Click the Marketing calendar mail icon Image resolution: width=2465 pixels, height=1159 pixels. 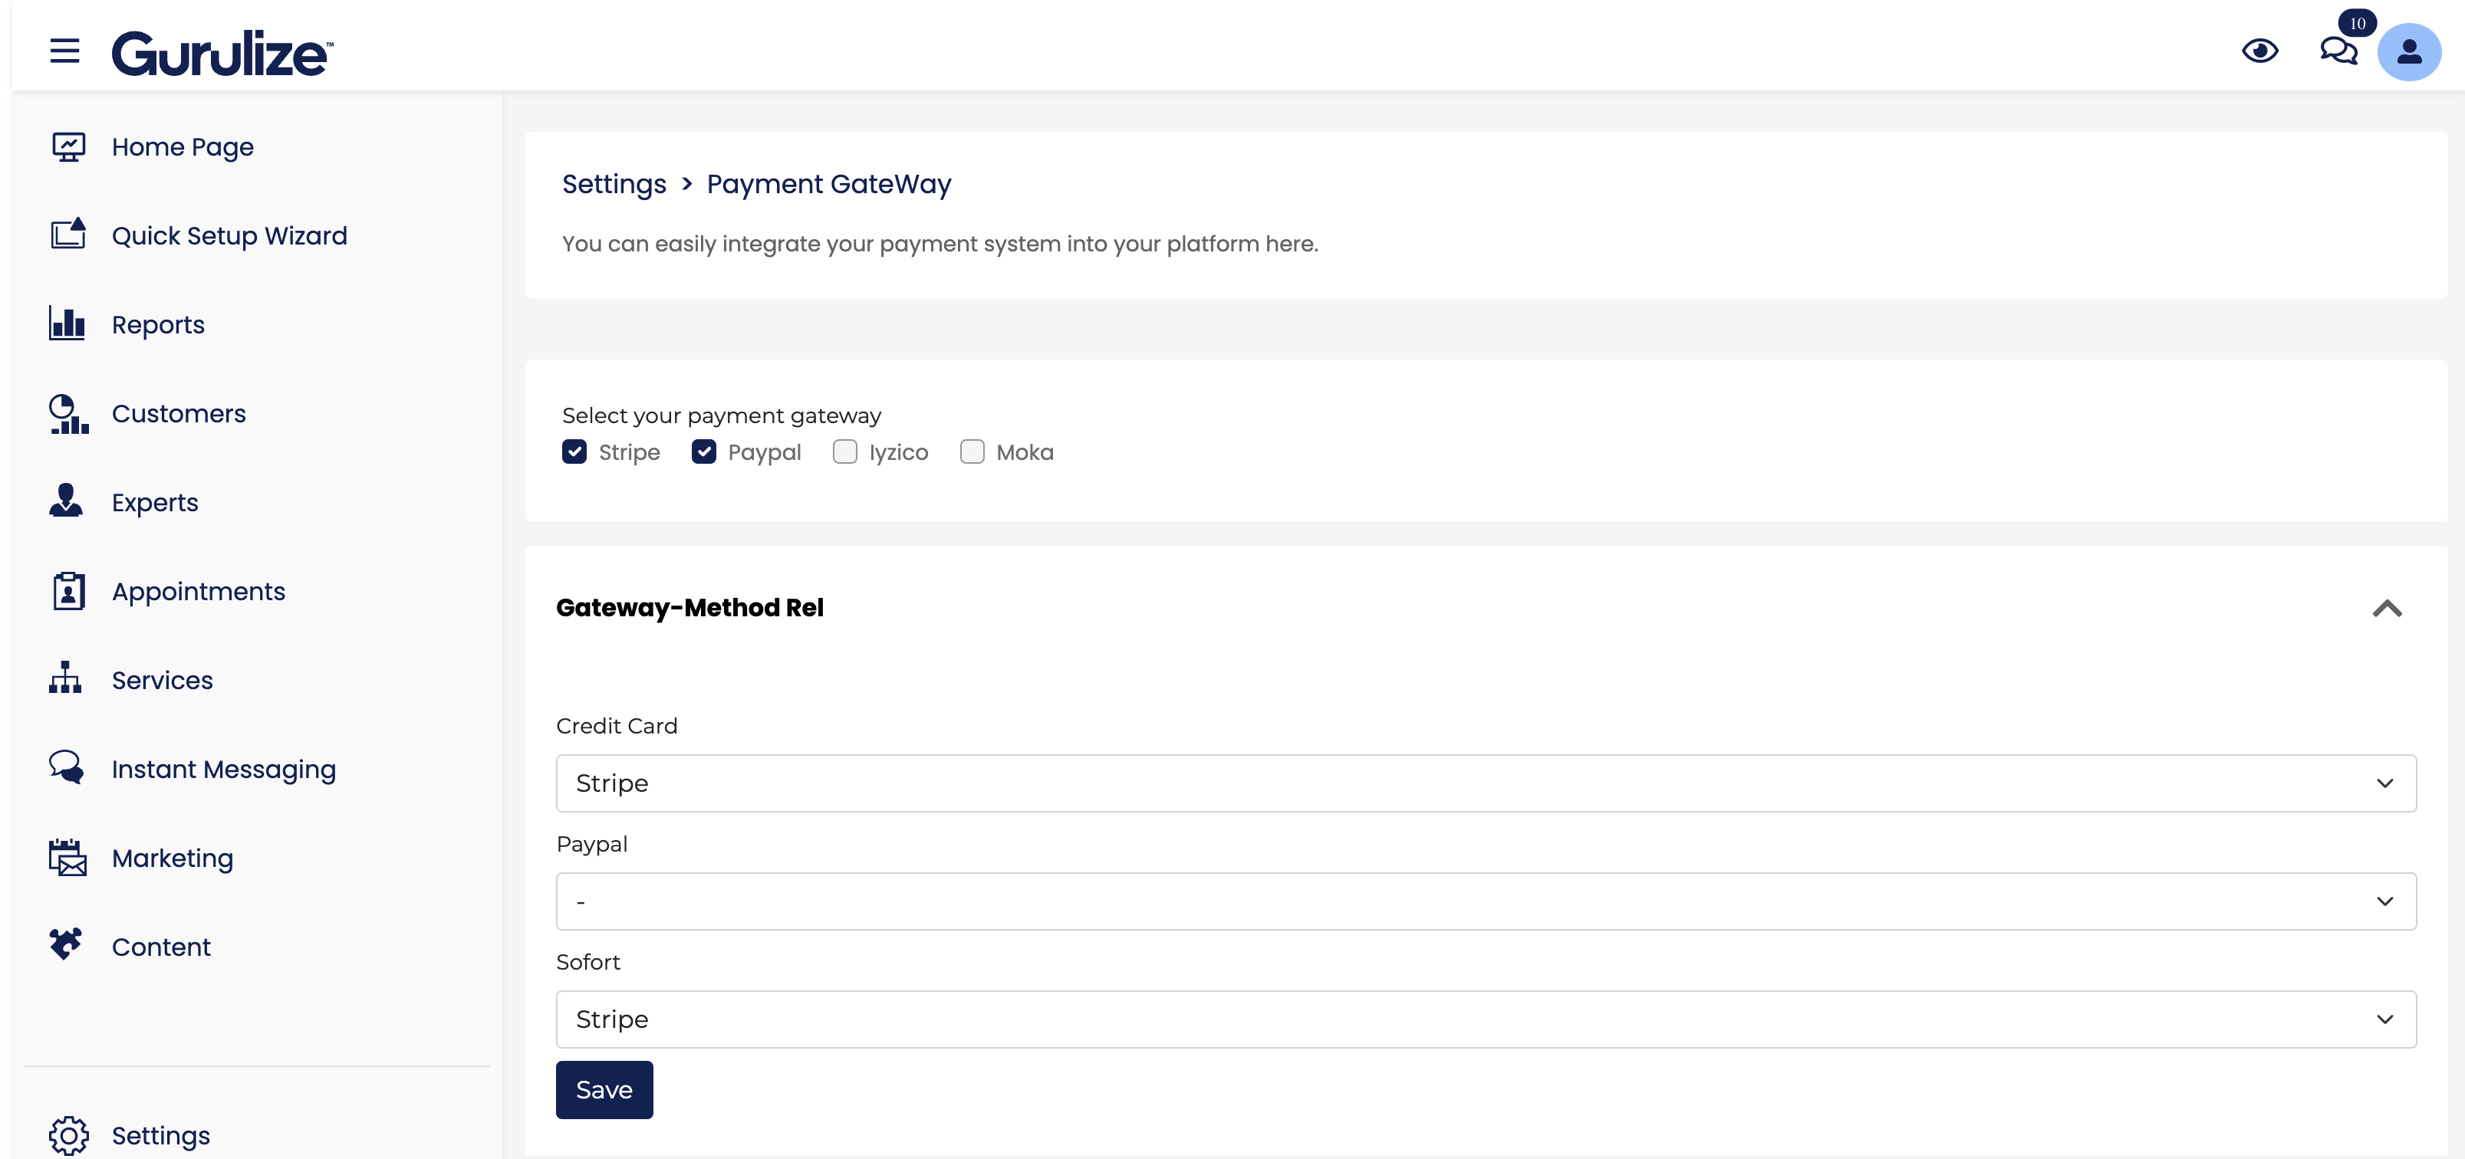[68, 858]
